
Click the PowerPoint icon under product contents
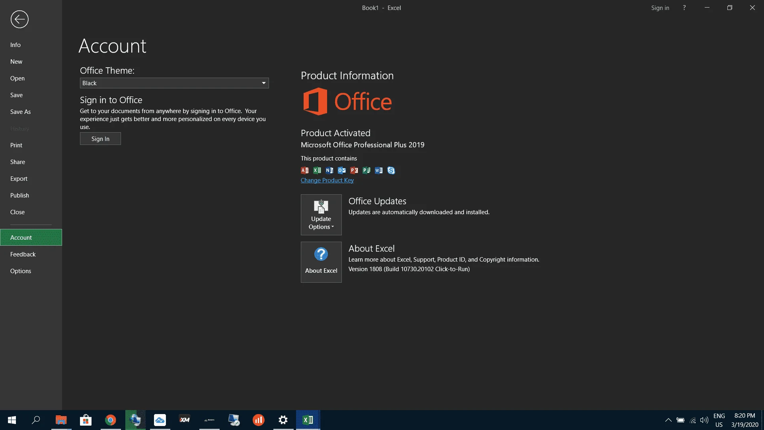tap(354, 170)
